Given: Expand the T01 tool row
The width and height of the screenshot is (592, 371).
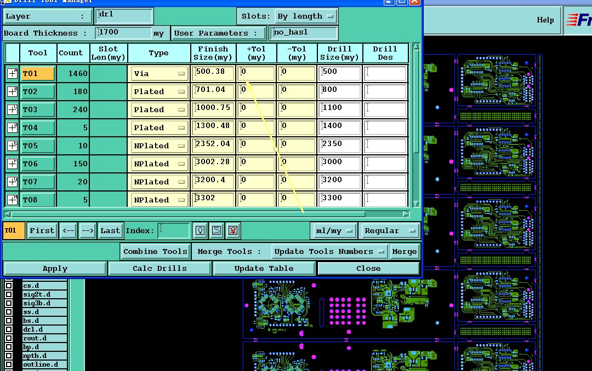Looking at the screenshot, I should [x=12, y=73].
